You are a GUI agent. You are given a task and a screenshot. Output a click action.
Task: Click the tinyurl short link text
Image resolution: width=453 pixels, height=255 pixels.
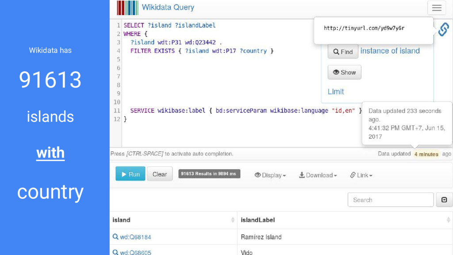pos(364,28)
